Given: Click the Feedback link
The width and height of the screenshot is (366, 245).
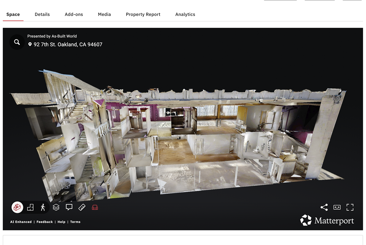Looking at the screenshot, I should click(x=45, y=222).
